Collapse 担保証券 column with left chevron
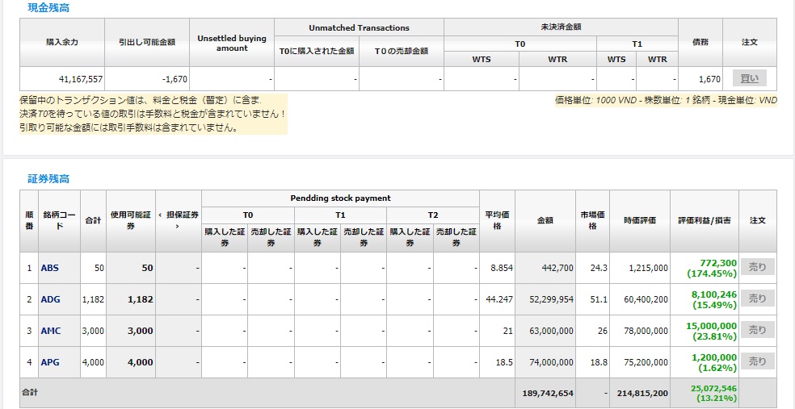 point(160,215)
